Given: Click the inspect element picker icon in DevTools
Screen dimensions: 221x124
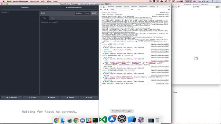Looking at the screenshot, I should pyautogui.click(x=101, y=7).
